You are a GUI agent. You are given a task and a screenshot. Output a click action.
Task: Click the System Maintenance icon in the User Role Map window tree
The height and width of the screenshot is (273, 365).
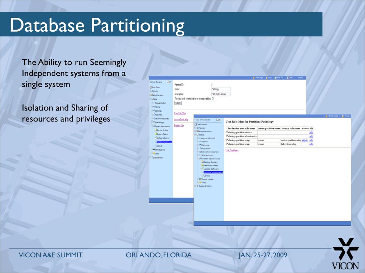point(200,158)
